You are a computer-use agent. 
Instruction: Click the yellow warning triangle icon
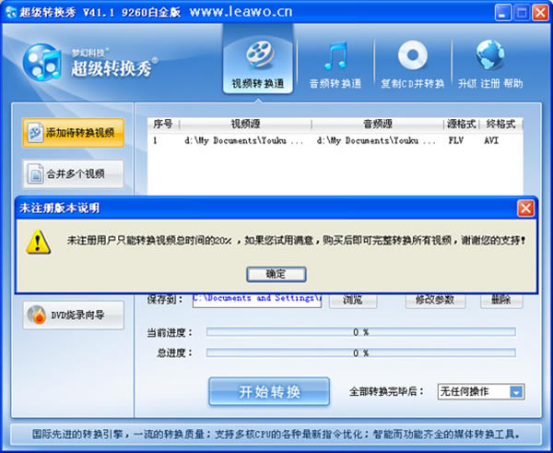pos(38,243)
